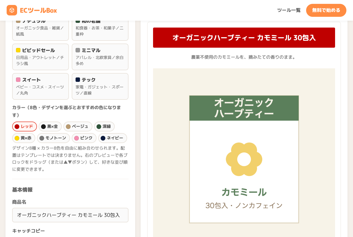Pick the モノトーン color chip
The width and height of the screenshot is (353, 237).
[x=54, y=138]
